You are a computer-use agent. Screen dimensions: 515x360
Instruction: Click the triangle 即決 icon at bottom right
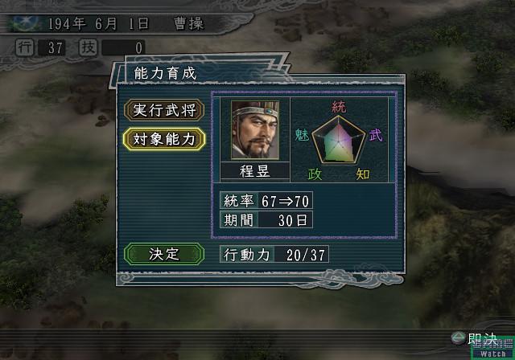click(x=458, y=338)
